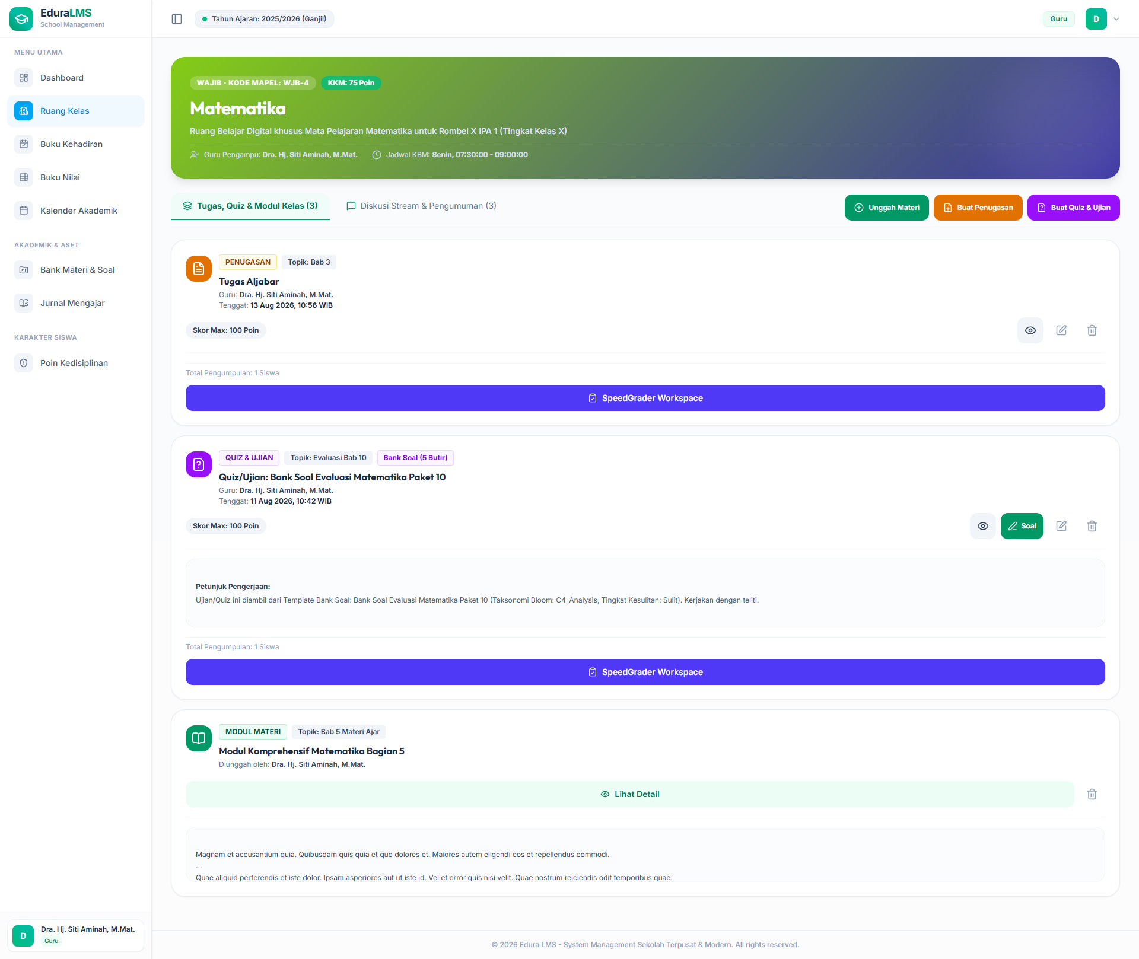Open SpeedGrader Workspace for Tugas Aljabar
Image resolution: width=1139 pixels, height=959 pixels.
pos(645,398)
